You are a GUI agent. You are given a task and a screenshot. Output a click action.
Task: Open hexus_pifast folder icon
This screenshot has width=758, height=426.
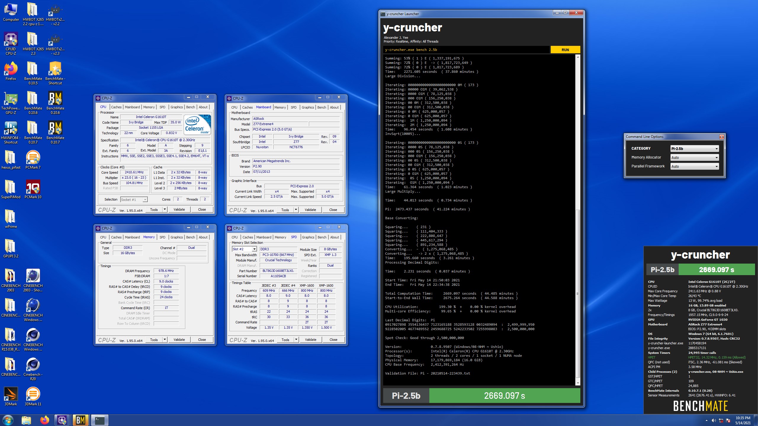(11, 160)
